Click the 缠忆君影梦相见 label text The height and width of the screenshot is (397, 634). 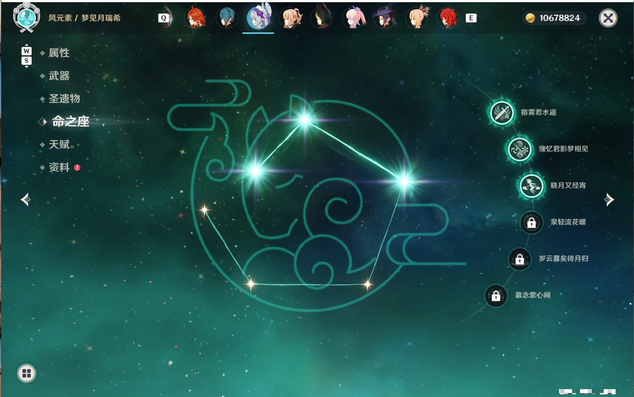[563, 149]
